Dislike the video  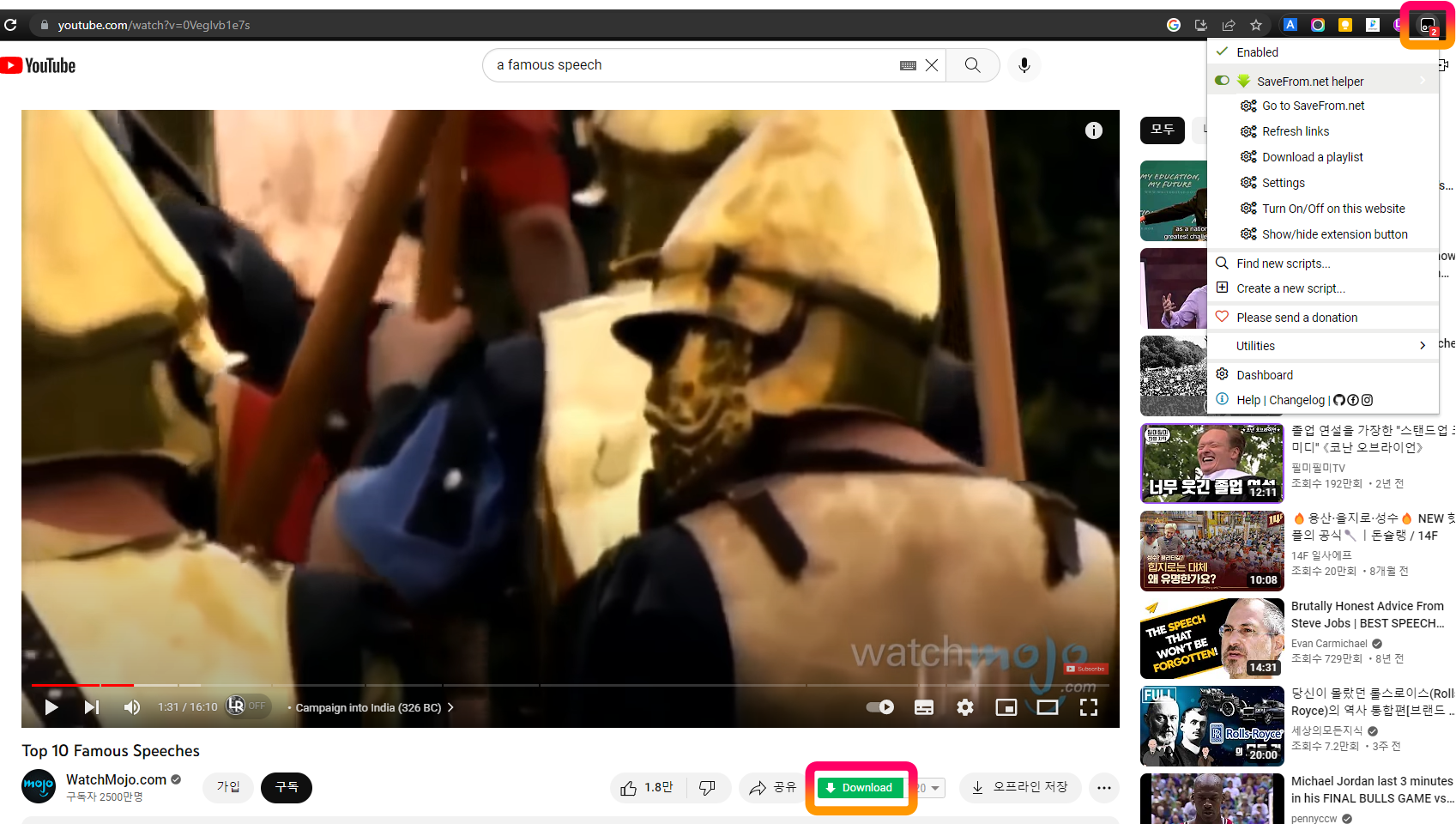(x=708, y=787)
